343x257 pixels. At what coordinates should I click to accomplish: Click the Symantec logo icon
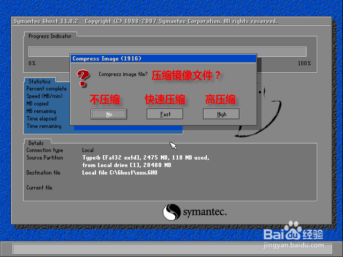171,212
